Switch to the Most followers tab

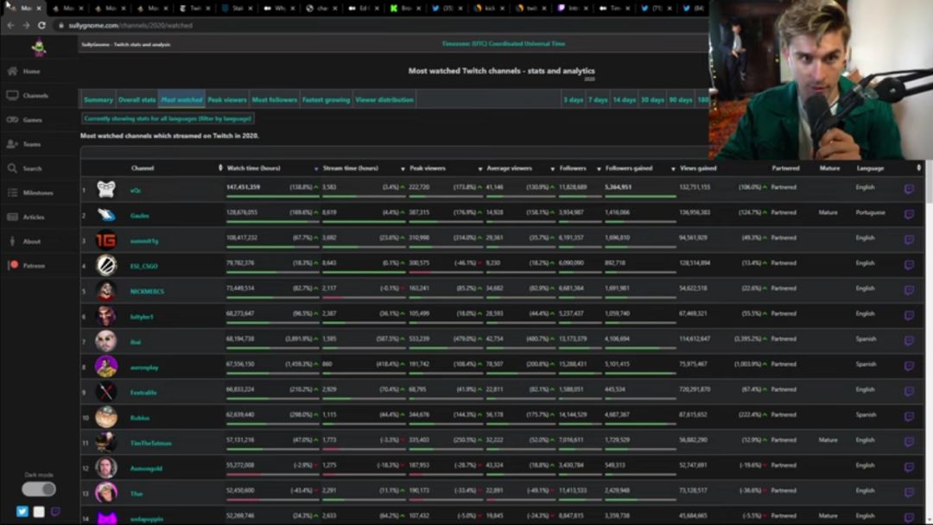pyautogui.click(x=275, y=100)
